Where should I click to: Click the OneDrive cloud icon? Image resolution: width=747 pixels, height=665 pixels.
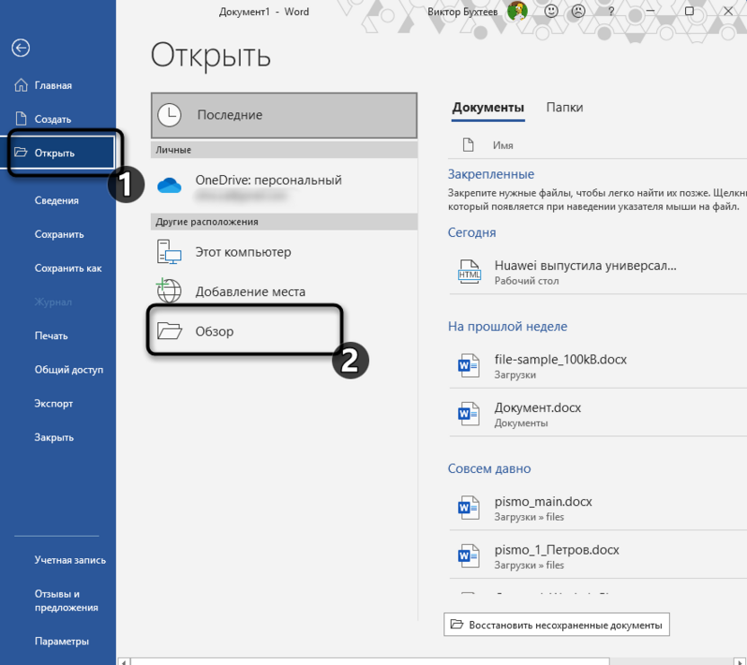[x=169, y=185]
